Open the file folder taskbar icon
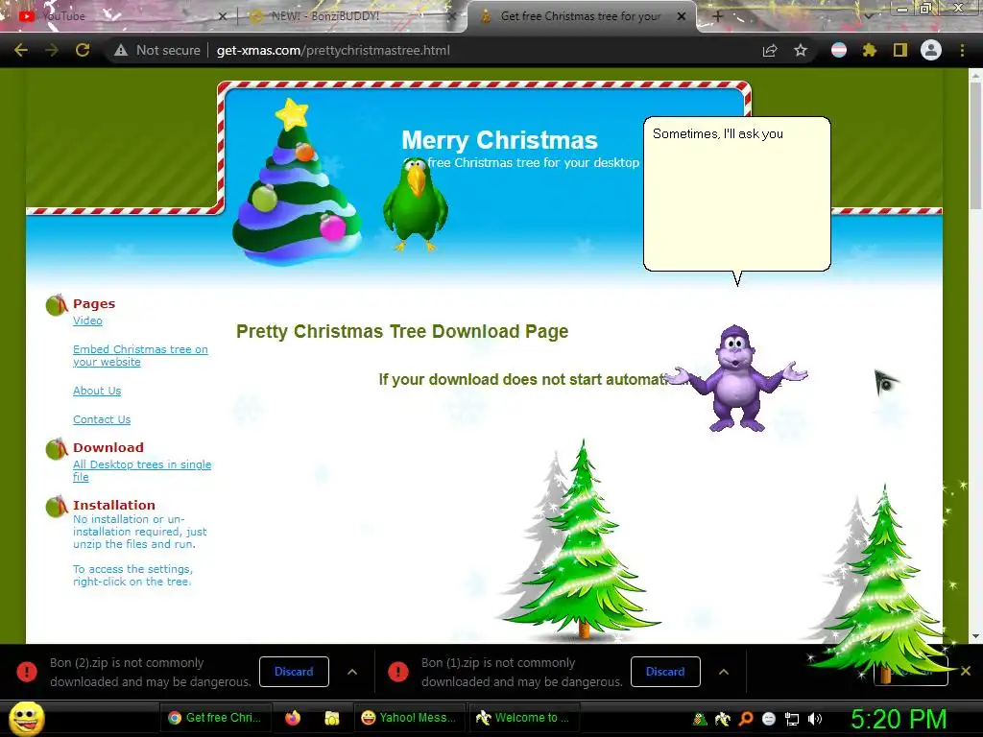 point(331,718)
